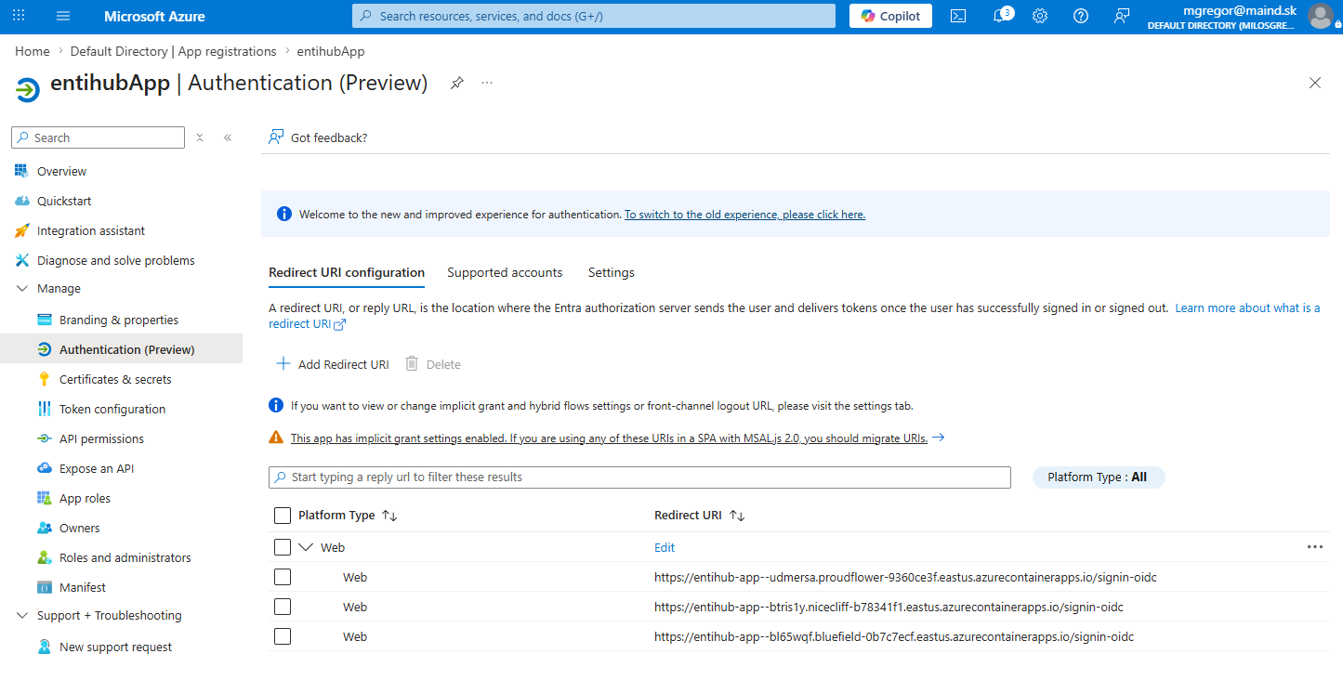Click the account avatar picture

(x=1321, y=16)
